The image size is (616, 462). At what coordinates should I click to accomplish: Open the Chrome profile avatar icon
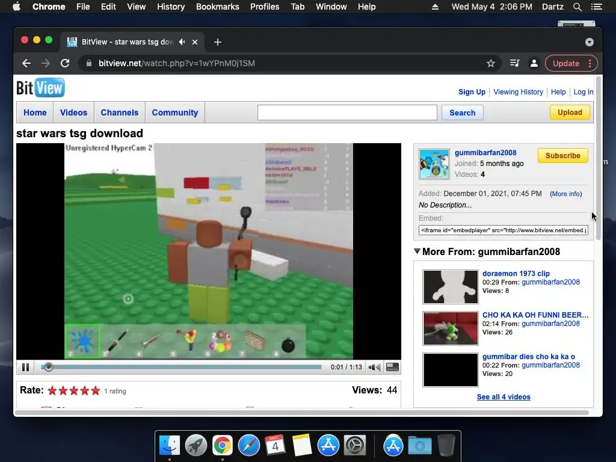(x=534, y=63)
